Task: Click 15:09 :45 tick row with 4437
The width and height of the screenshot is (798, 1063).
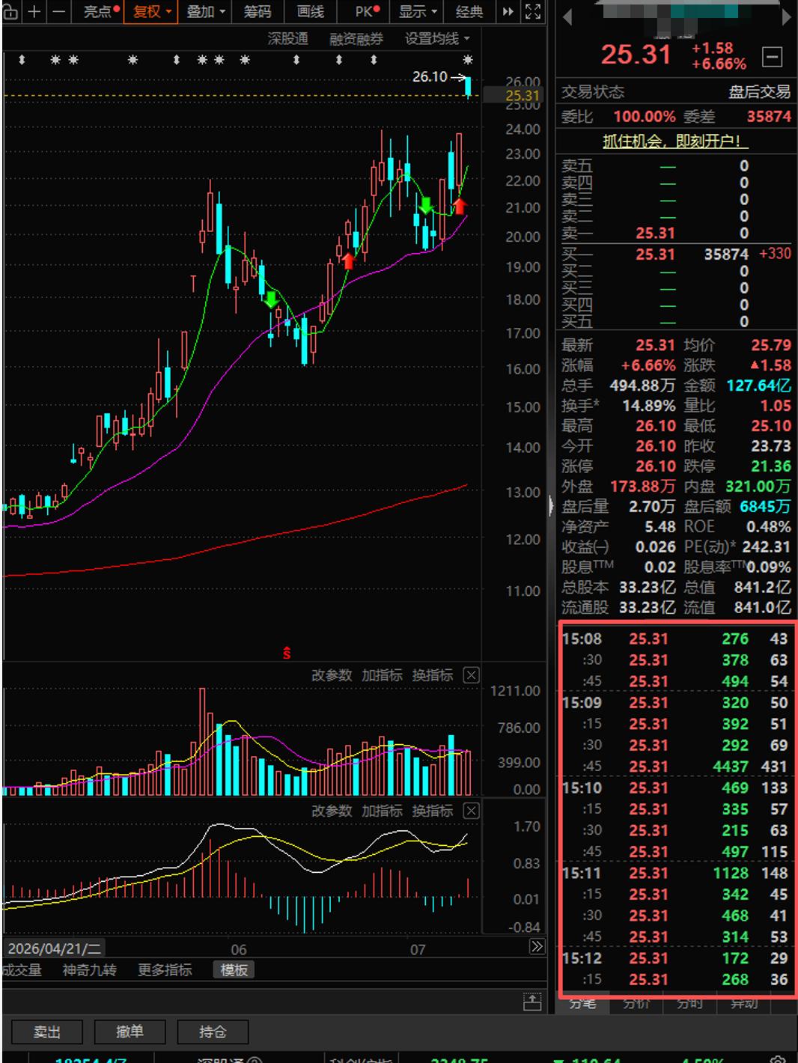Action: [676, 767]
